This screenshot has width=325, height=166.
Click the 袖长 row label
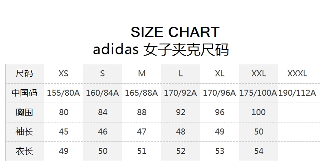point(24,132)
